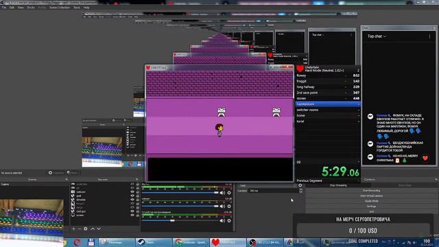Click Exit button in Controls

point(371,211)
